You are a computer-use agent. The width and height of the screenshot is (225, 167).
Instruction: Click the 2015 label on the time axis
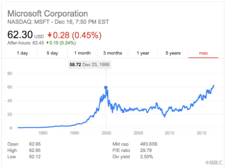pos(202,133)
